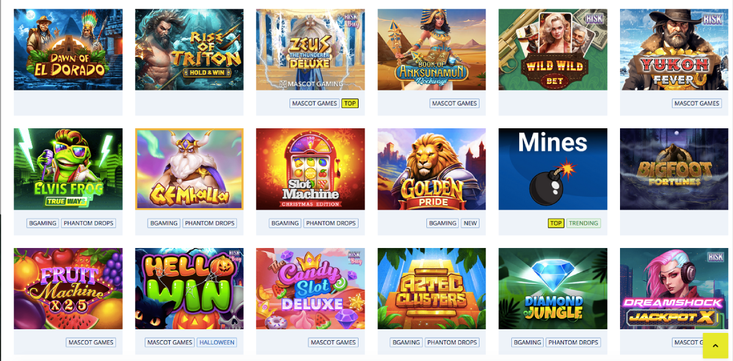Image resolution: width=733 pixels, height=361 pixels.
Task: Open the Rise of Triton game thumbnail
Action: click(x=189, y=49)
